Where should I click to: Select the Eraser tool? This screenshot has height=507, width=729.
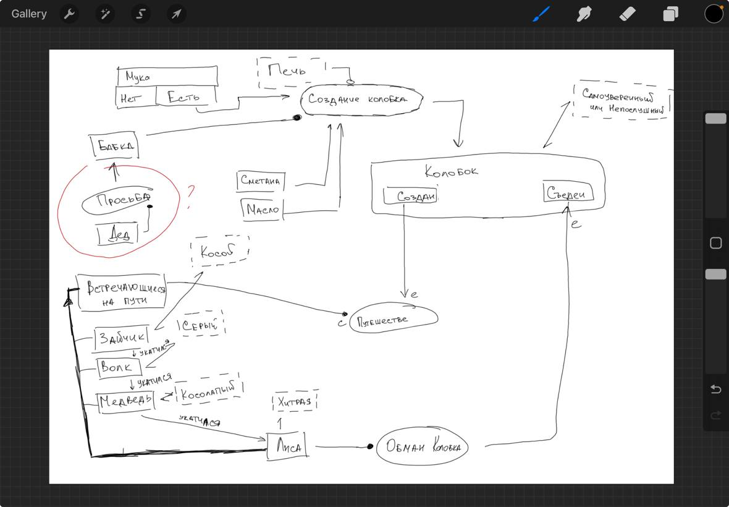[x=627, y=14]
